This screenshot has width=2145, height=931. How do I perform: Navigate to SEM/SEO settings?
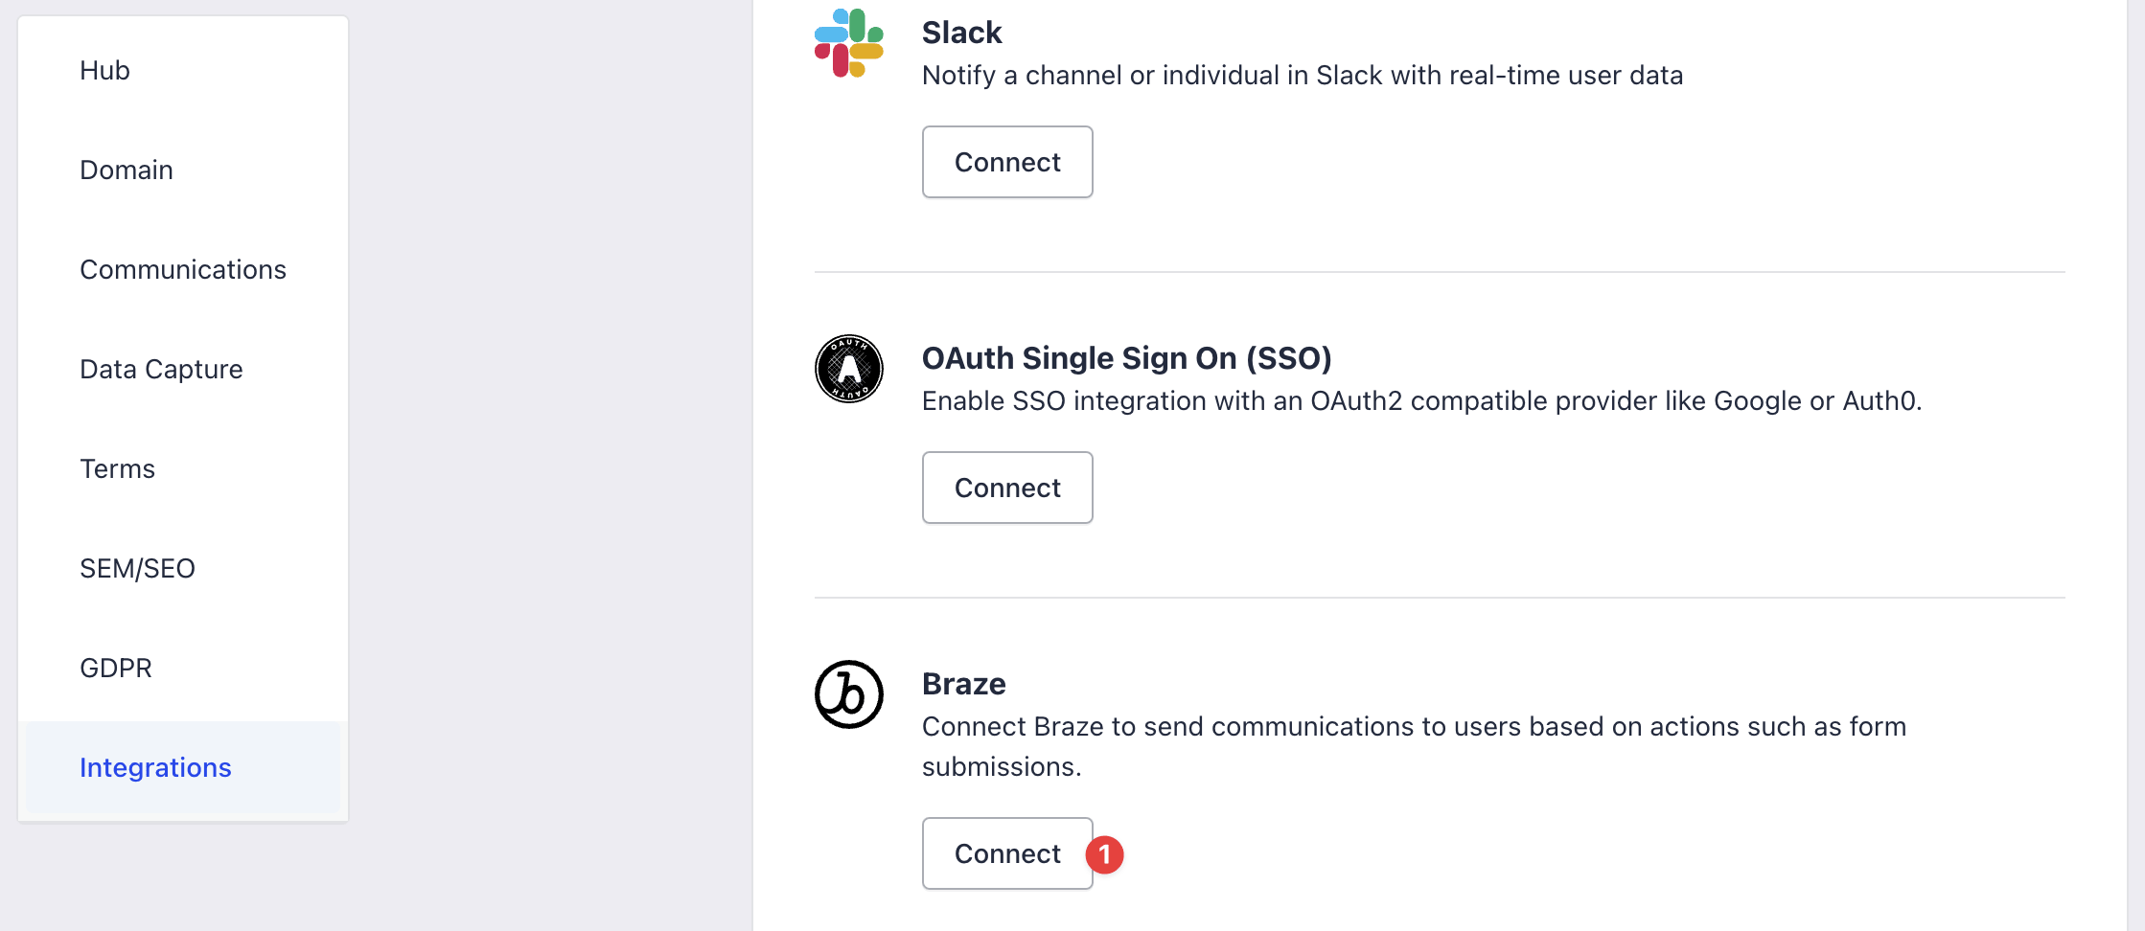click(182, 568)
